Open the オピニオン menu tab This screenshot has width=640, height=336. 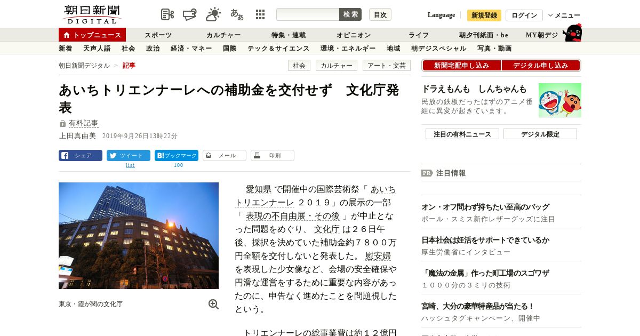(354, 35)
